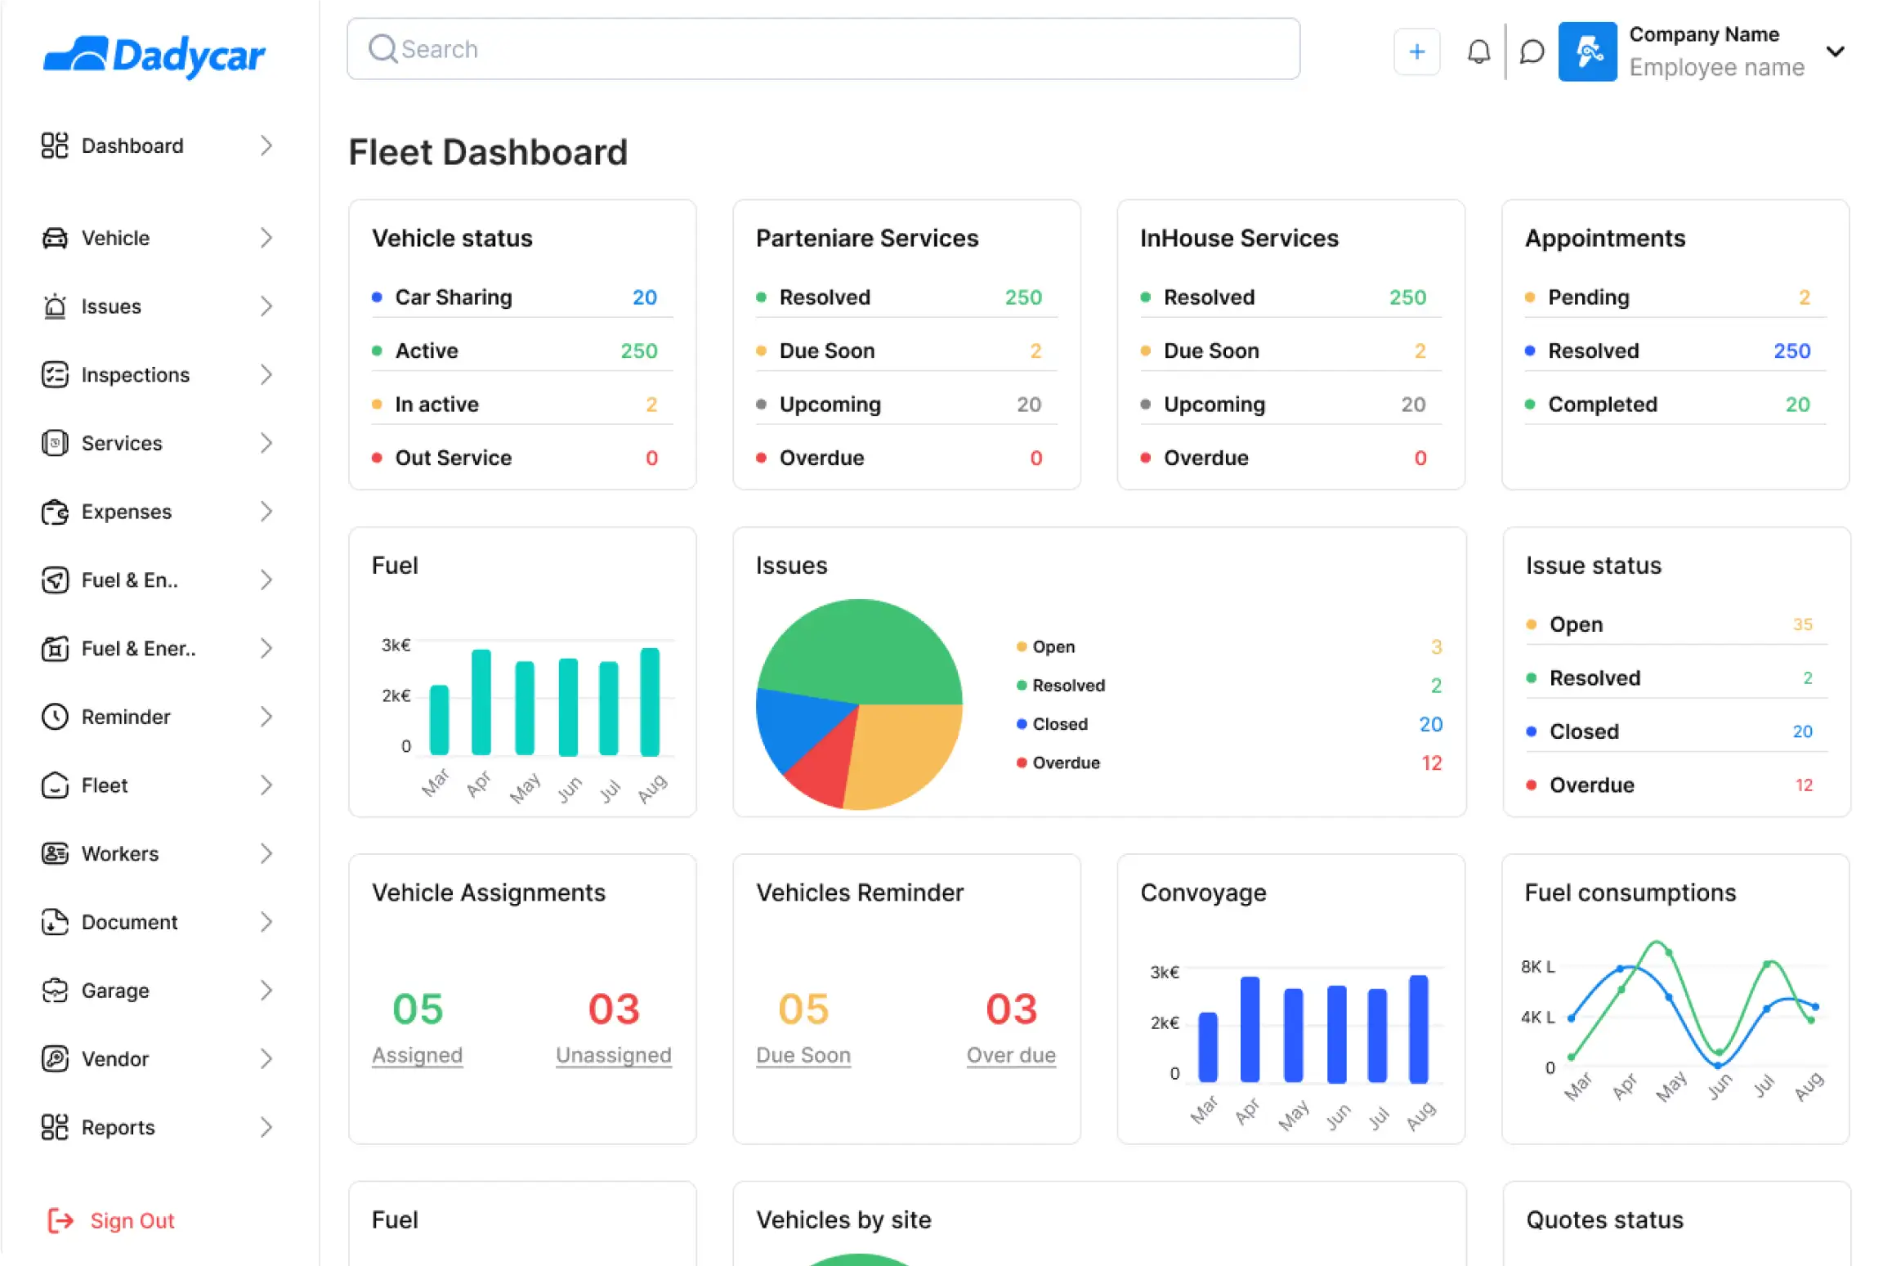The height and width of the screenshot is (1266, 1883).
Task: Click Open row in Issue status
Action: [x=1676, y=624]
